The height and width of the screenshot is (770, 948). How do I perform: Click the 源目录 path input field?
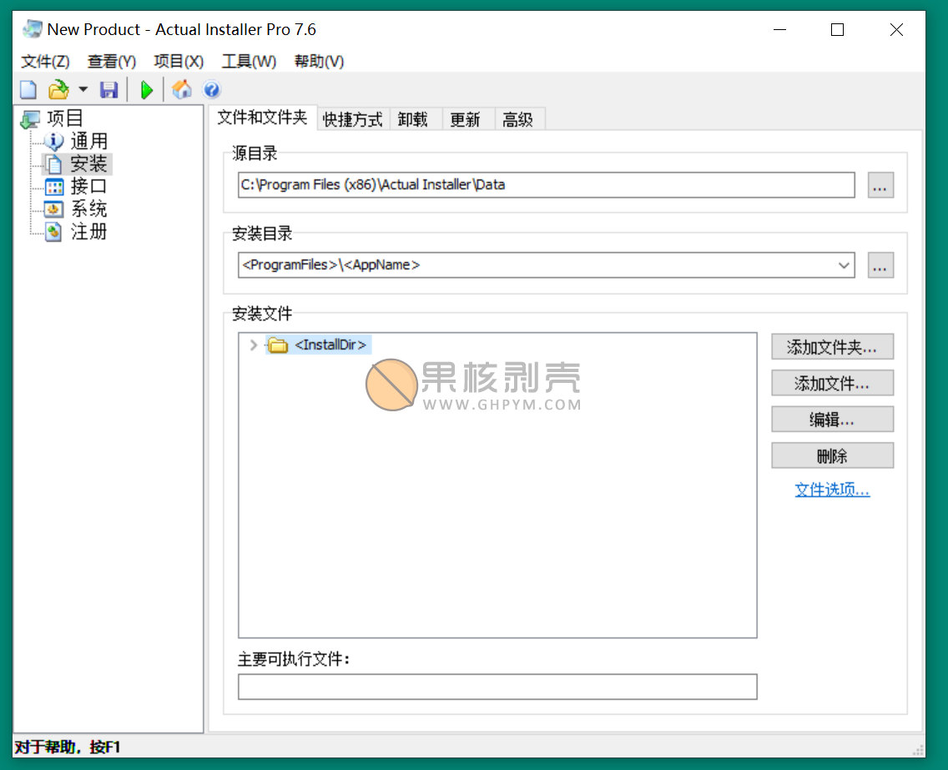[x=546, y=185]
